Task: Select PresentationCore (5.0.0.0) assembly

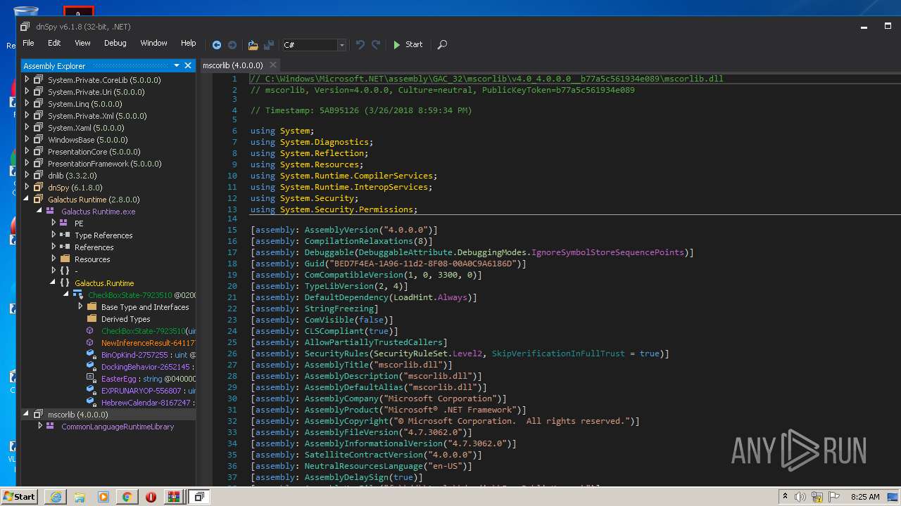Action: 94,151
